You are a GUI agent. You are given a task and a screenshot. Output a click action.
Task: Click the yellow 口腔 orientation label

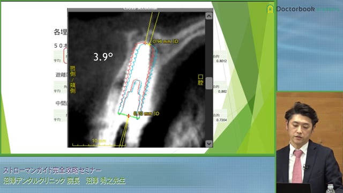click(200, 80)
